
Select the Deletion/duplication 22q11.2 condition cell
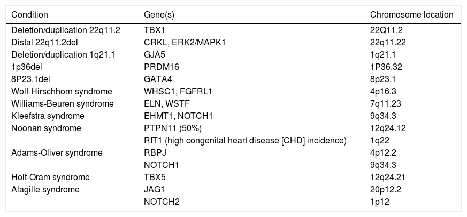(x=65, y=31)
